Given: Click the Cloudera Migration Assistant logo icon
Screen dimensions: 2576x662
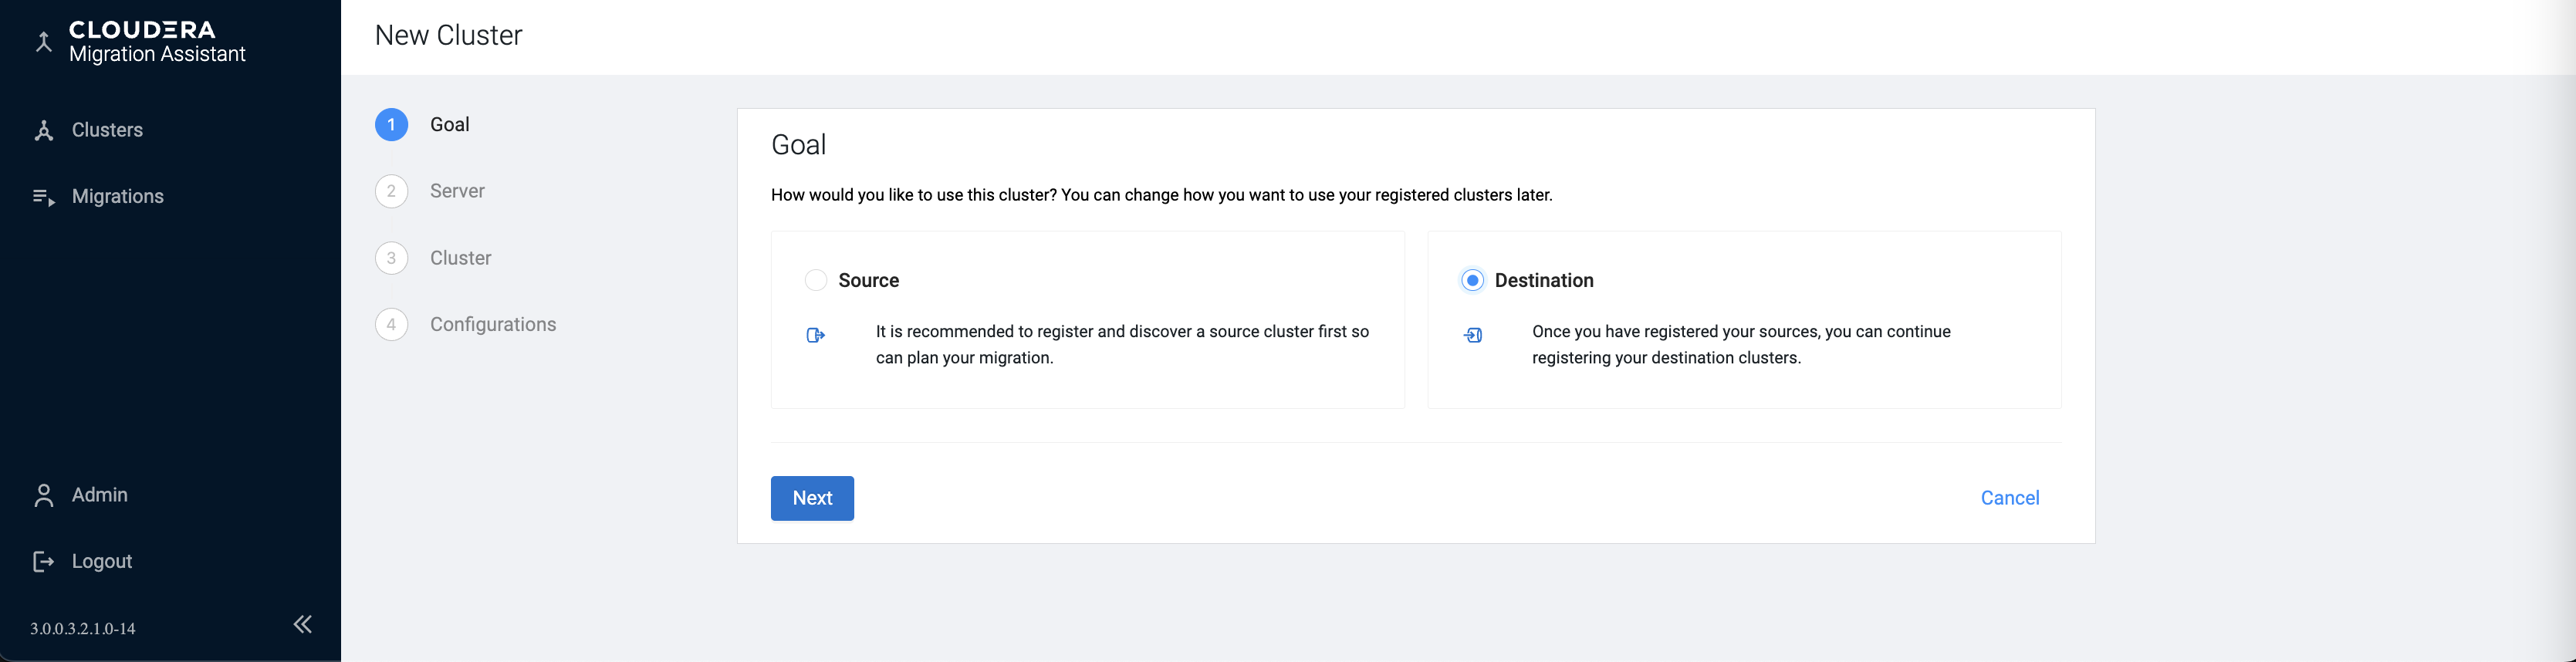Looking at the screenshot, I should point(43,42).
